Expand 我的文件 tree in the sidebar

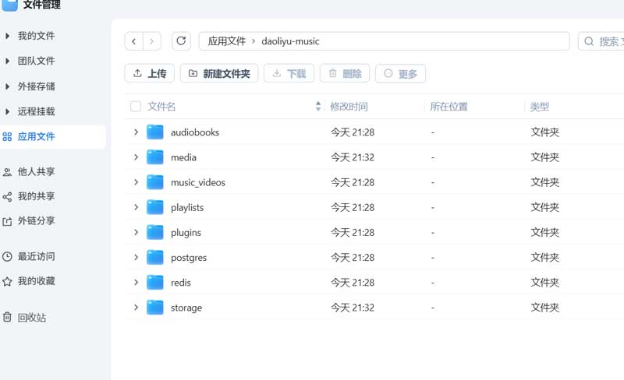point(8,36)
